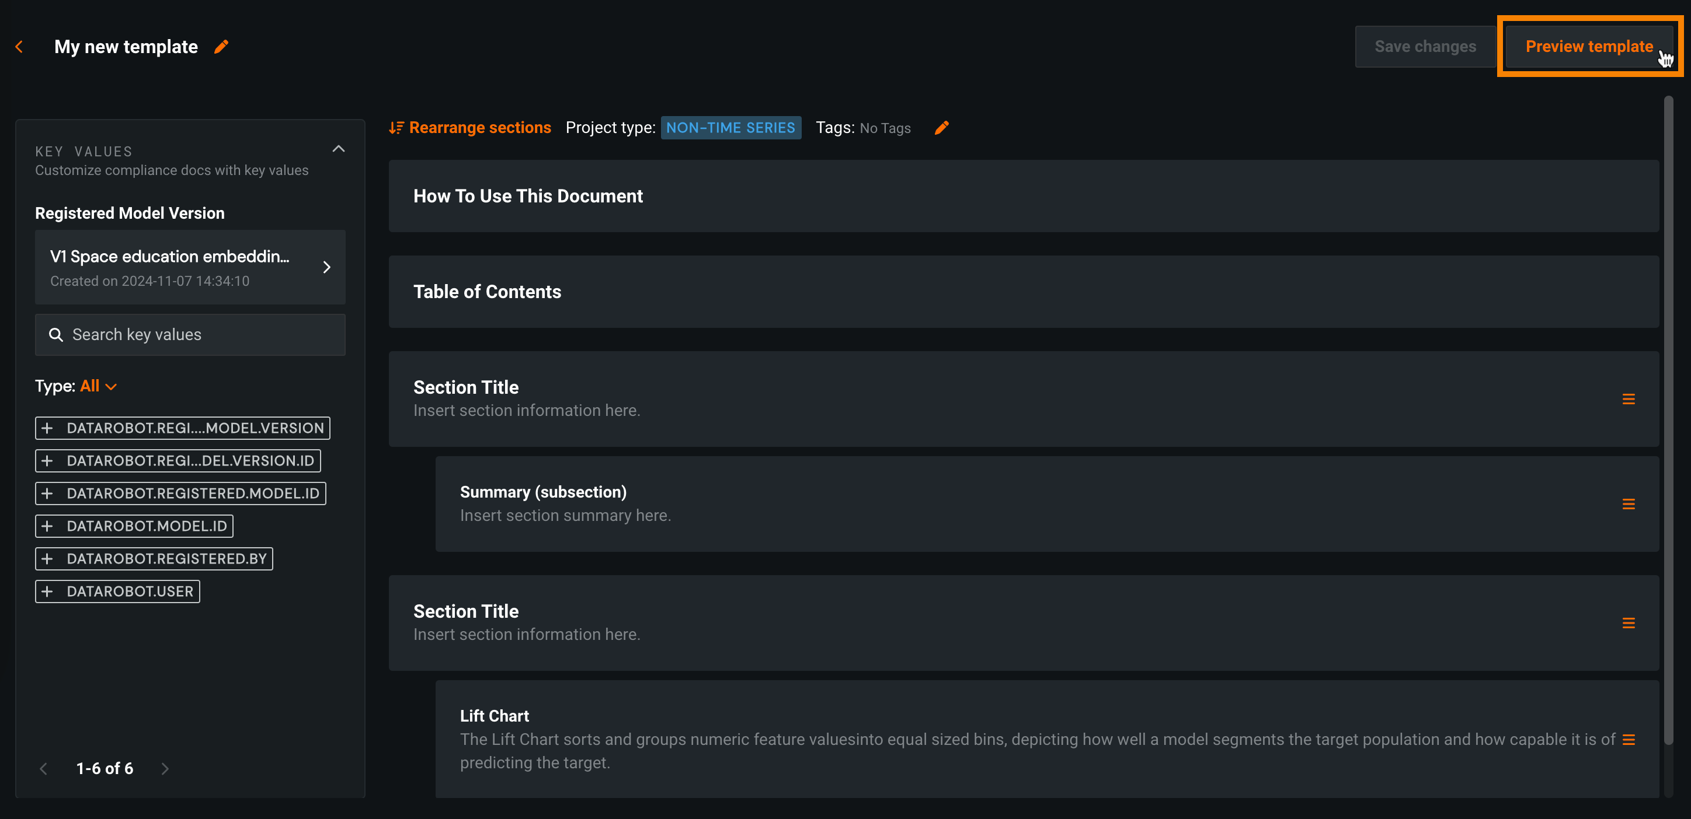Collapse the Key Values panel
This screenshot has height=819, width=1691.
(x=338, y=149)
